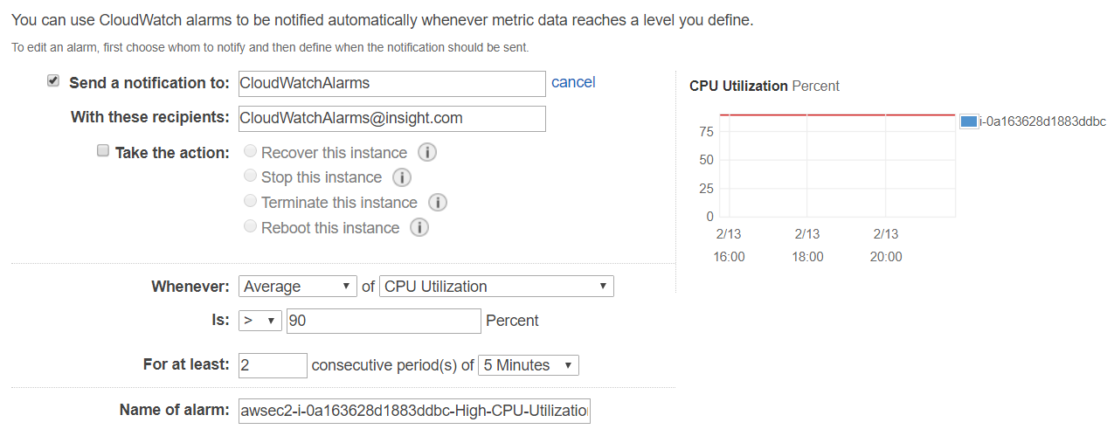
Task: Click the Name of alarm field
Action: pyautogui.click(x=413, y=410)
